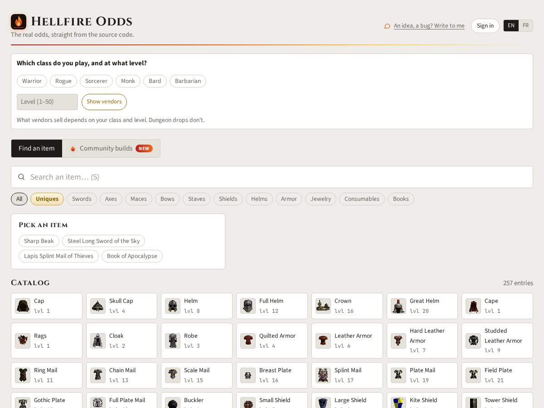Filter catalog by Consumables

click(x=362, y=199)
